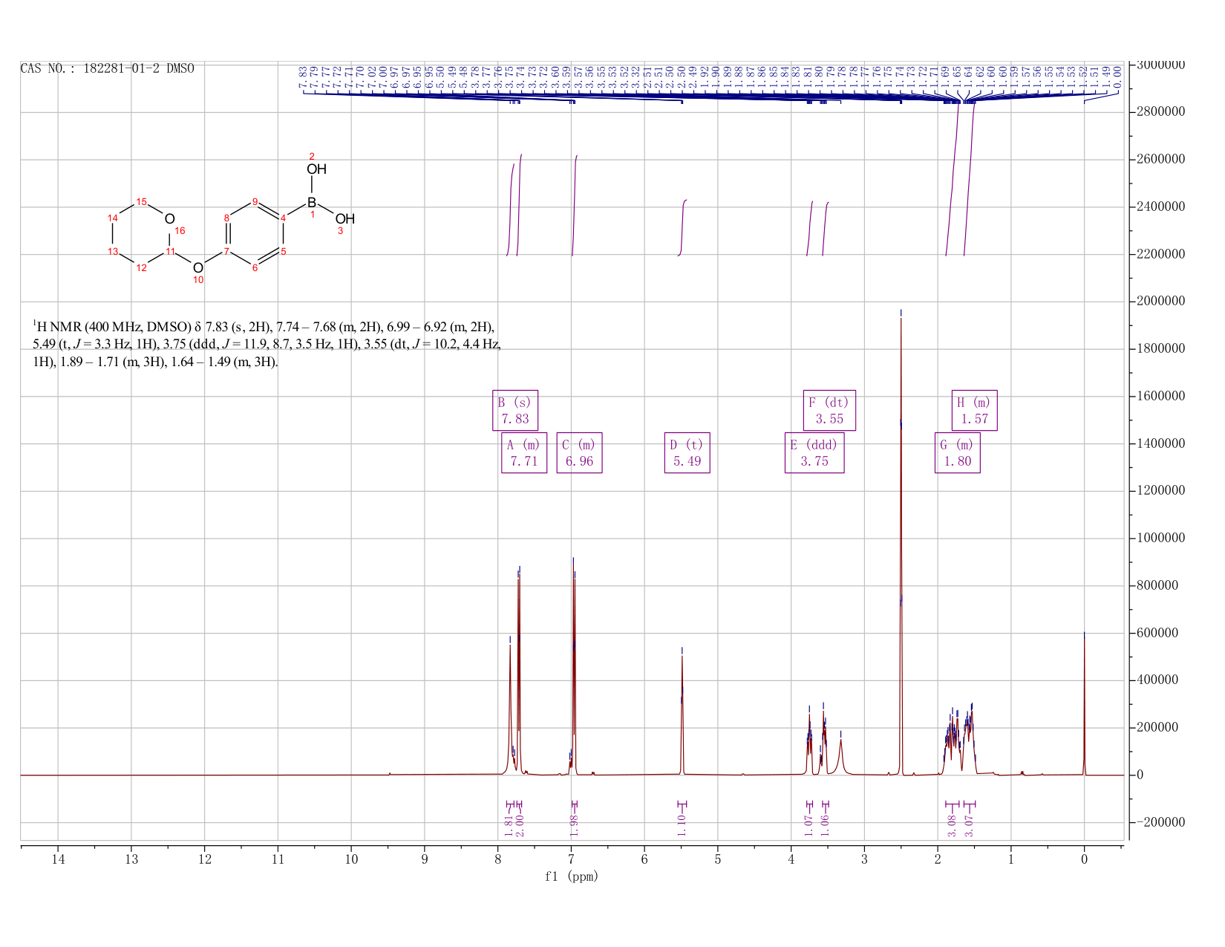Viewport: 1225px width, 947px height.
Task: Select the upper OH group labeled 2
Action: click(x=316, y=169)
